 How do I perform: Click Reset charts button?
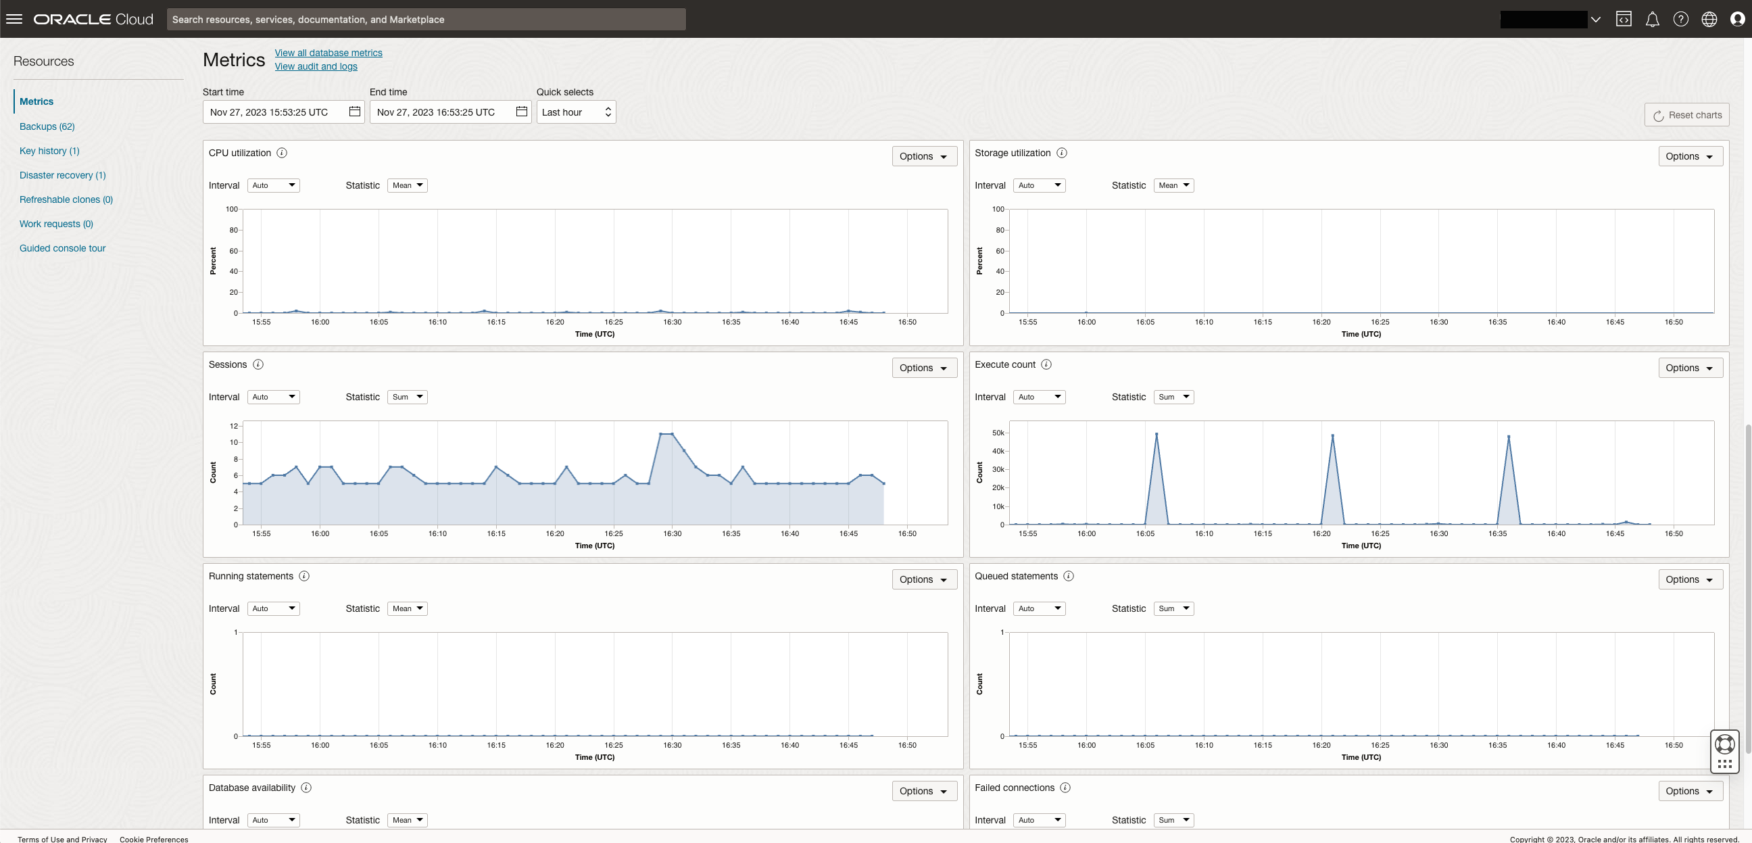pyautogui.click(x=1686, y=115)
